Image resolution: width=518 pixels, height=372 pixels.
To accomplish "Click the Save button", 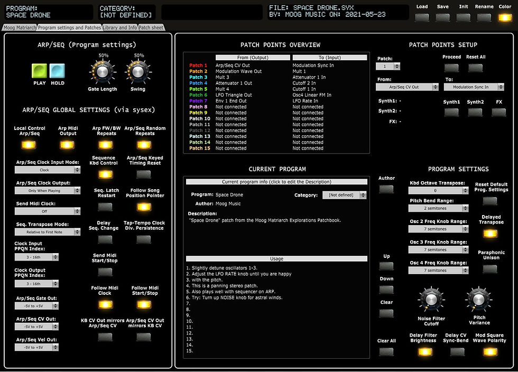I will 443,17.
